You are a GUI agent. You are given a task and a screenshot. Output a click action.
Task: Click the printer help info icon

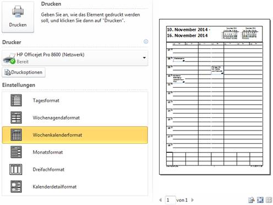tap(146, 42)
